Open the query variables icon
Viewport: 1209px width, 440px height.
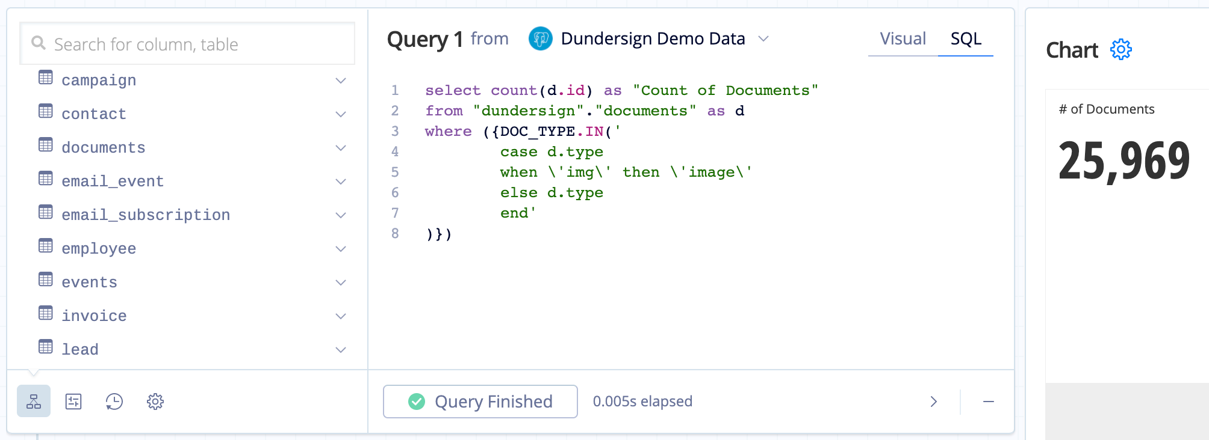click(x=73, y=402)
